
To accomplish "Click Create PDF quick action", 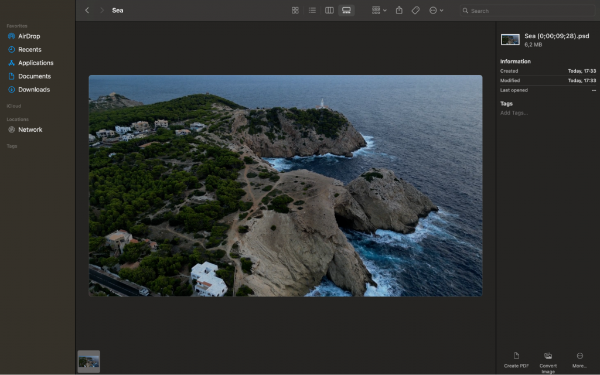I will point(516,359).
